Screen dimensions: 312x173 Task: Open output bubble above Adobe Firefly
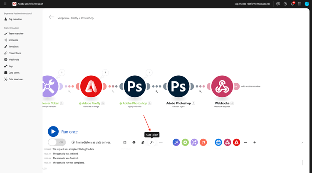(x=106, y=73)
